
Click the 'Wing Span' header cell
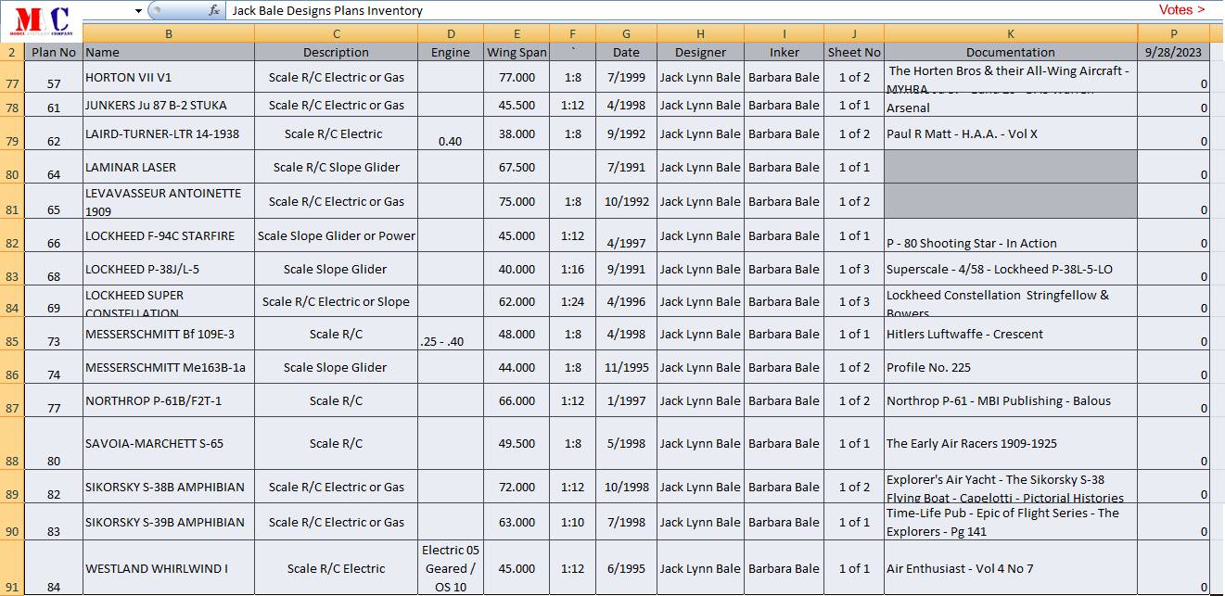[x=517, y=52]
